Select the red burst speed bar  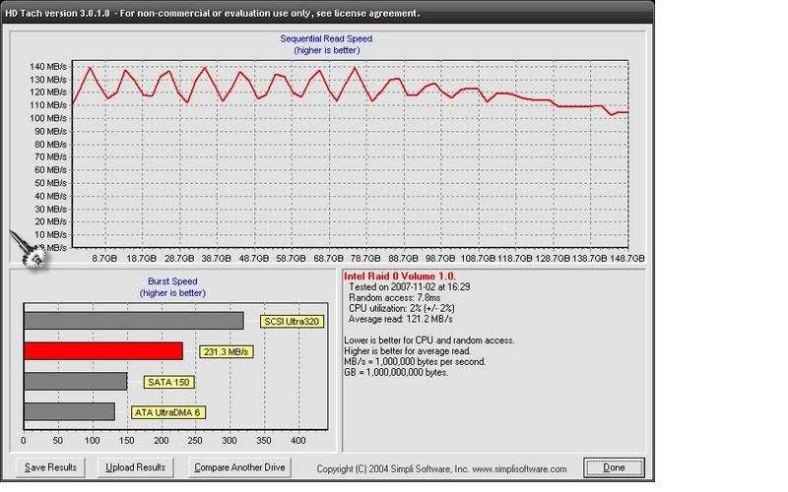[102, 351]
